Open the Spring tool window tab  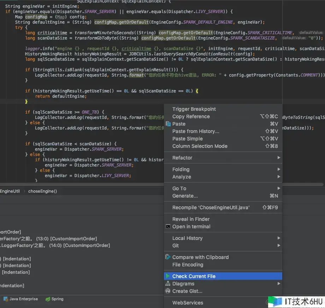pos(54,299)
